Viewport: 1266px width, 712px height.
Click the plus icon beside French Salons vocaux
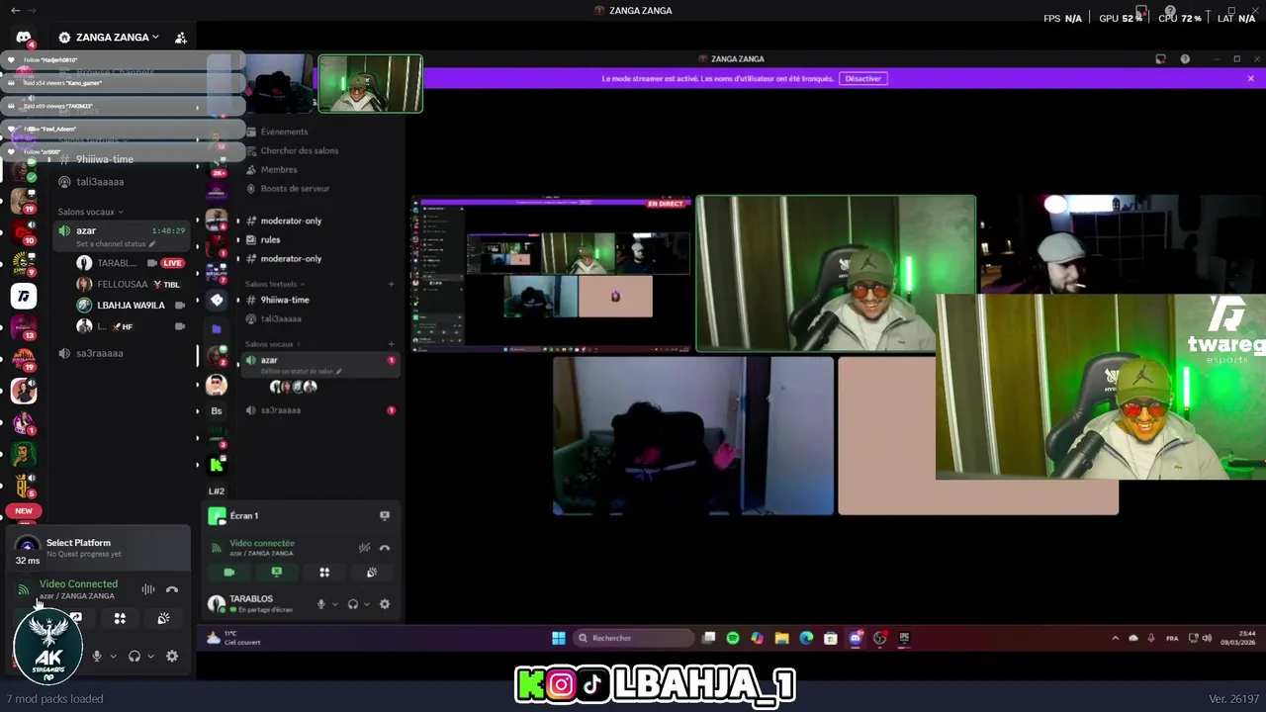[391, 344]
